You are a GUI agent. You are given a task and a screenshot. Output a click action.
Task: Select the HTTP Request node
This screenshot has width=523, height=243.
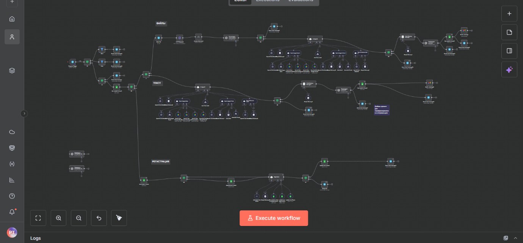pos(180,38)
